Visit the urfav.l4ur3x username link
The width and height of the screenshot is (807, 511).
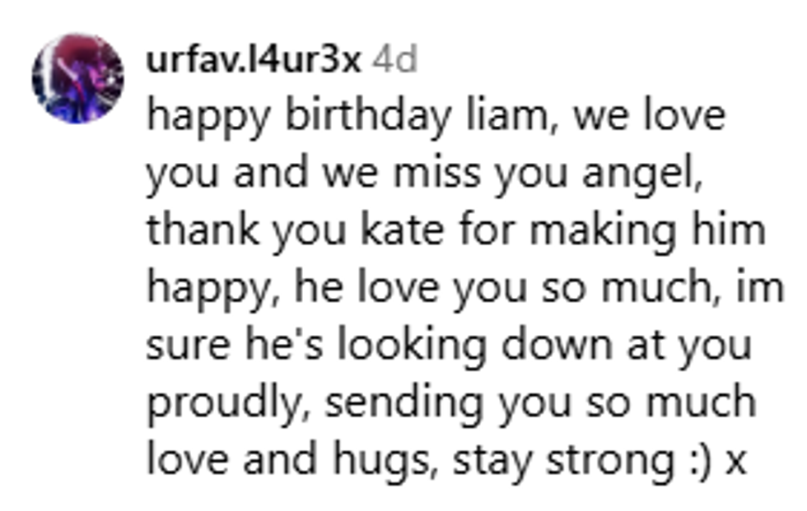click(x=254, y=60)
